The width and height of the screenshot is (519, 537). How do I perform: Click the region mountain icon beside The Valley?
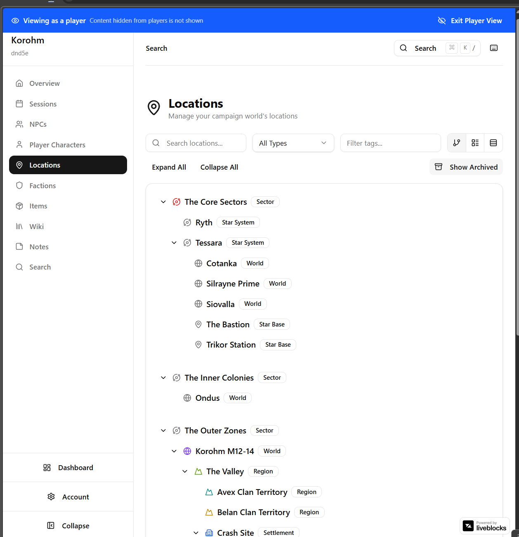pyautogui.click(x=198, y=471)
